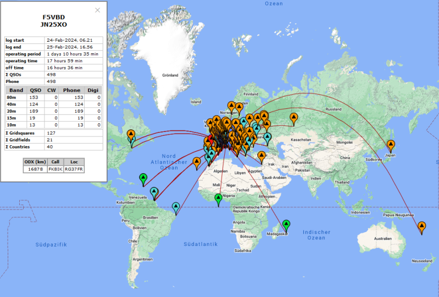Select the lone orange marker in the mid-Atlantic
This screenshot has height=297, width=439.
click(197, 162)
